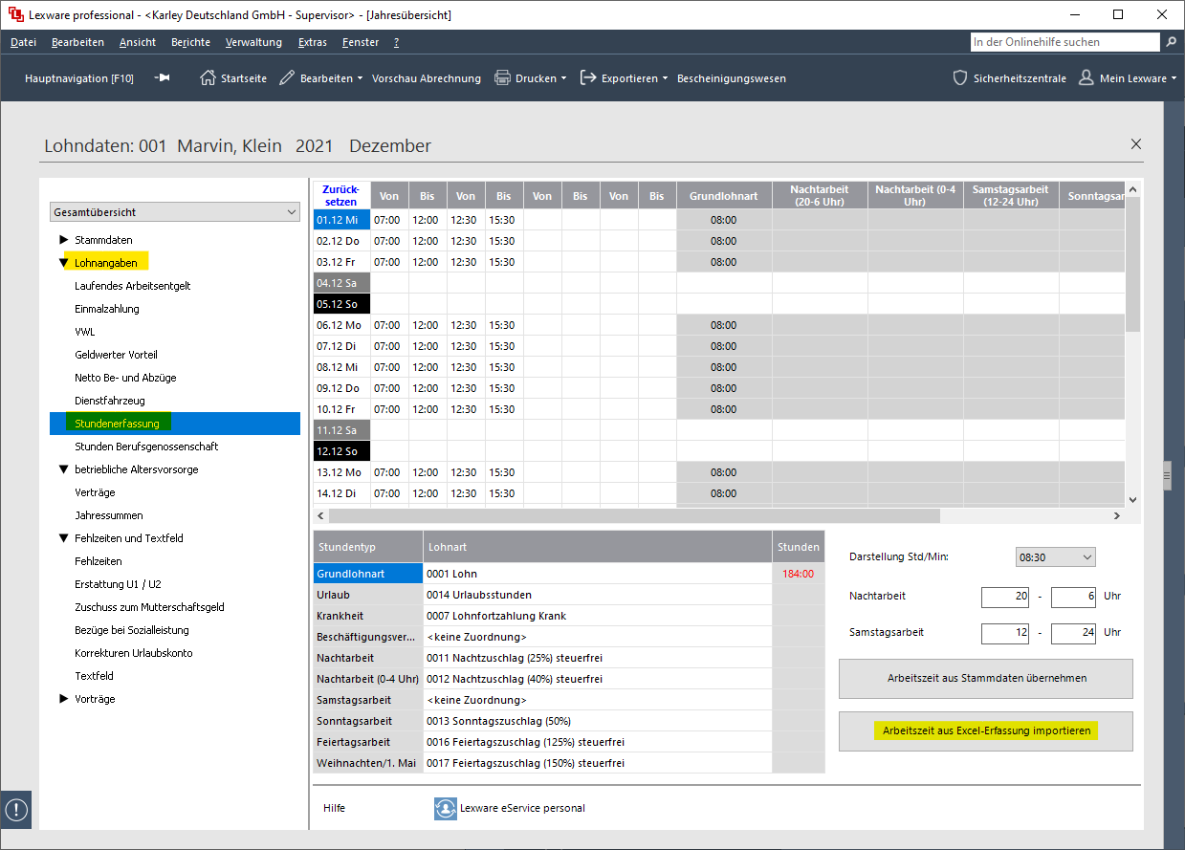Select Stundenerfassung in tree
The width and height of the screenshot is (1185, 850).
tap(175, 424)
